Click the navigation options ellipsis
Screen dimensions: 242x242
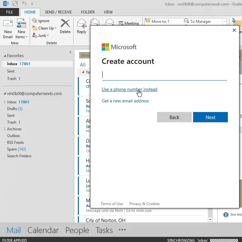point(122,230)
